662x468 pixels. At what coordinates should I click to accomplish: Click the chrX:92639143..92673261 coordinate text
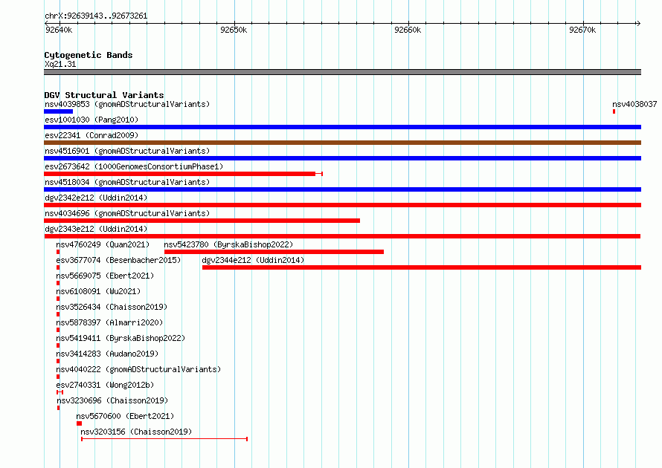(x=96, y=16)
